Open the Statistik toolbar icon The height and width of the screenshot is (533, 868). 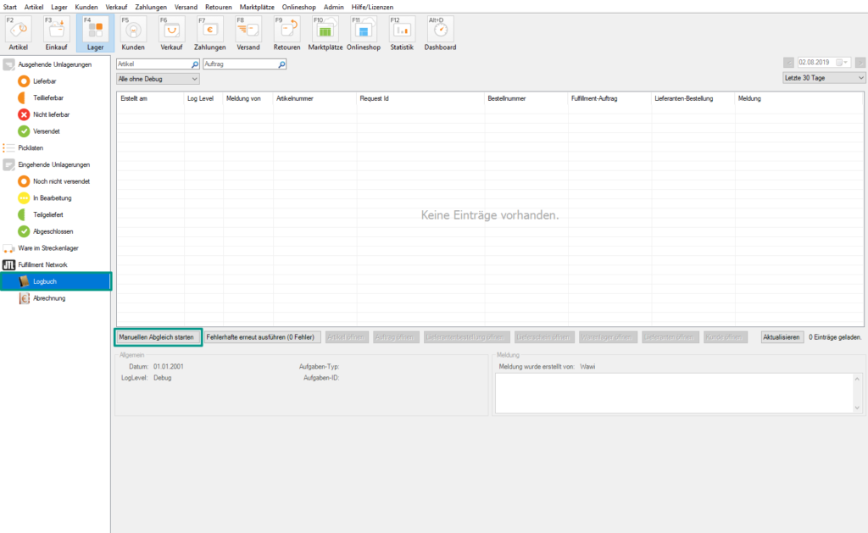(x=402, y=32)
